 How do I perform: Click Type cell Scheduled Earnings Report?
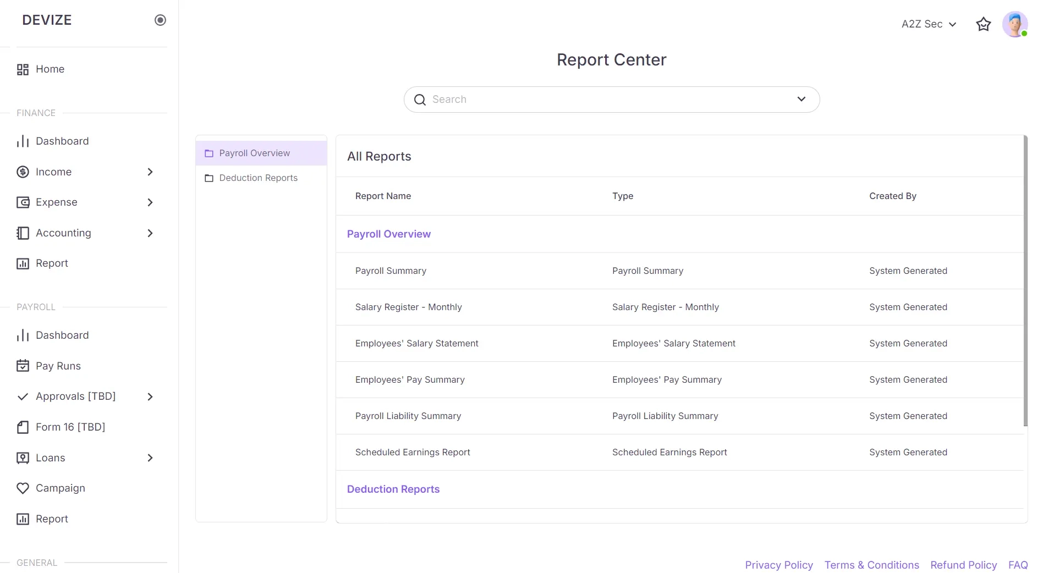(x=669, y=453)
